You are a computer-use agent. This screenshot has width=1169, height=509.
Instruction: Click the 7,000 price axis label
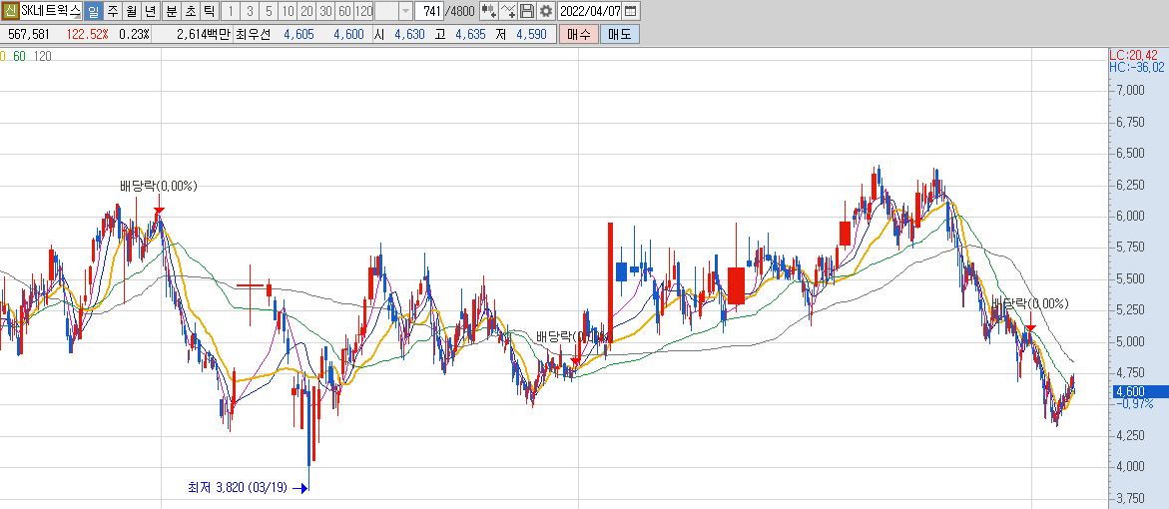[1131, 91]
